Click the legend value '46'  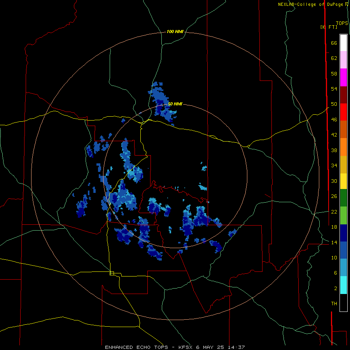[334, 120]
